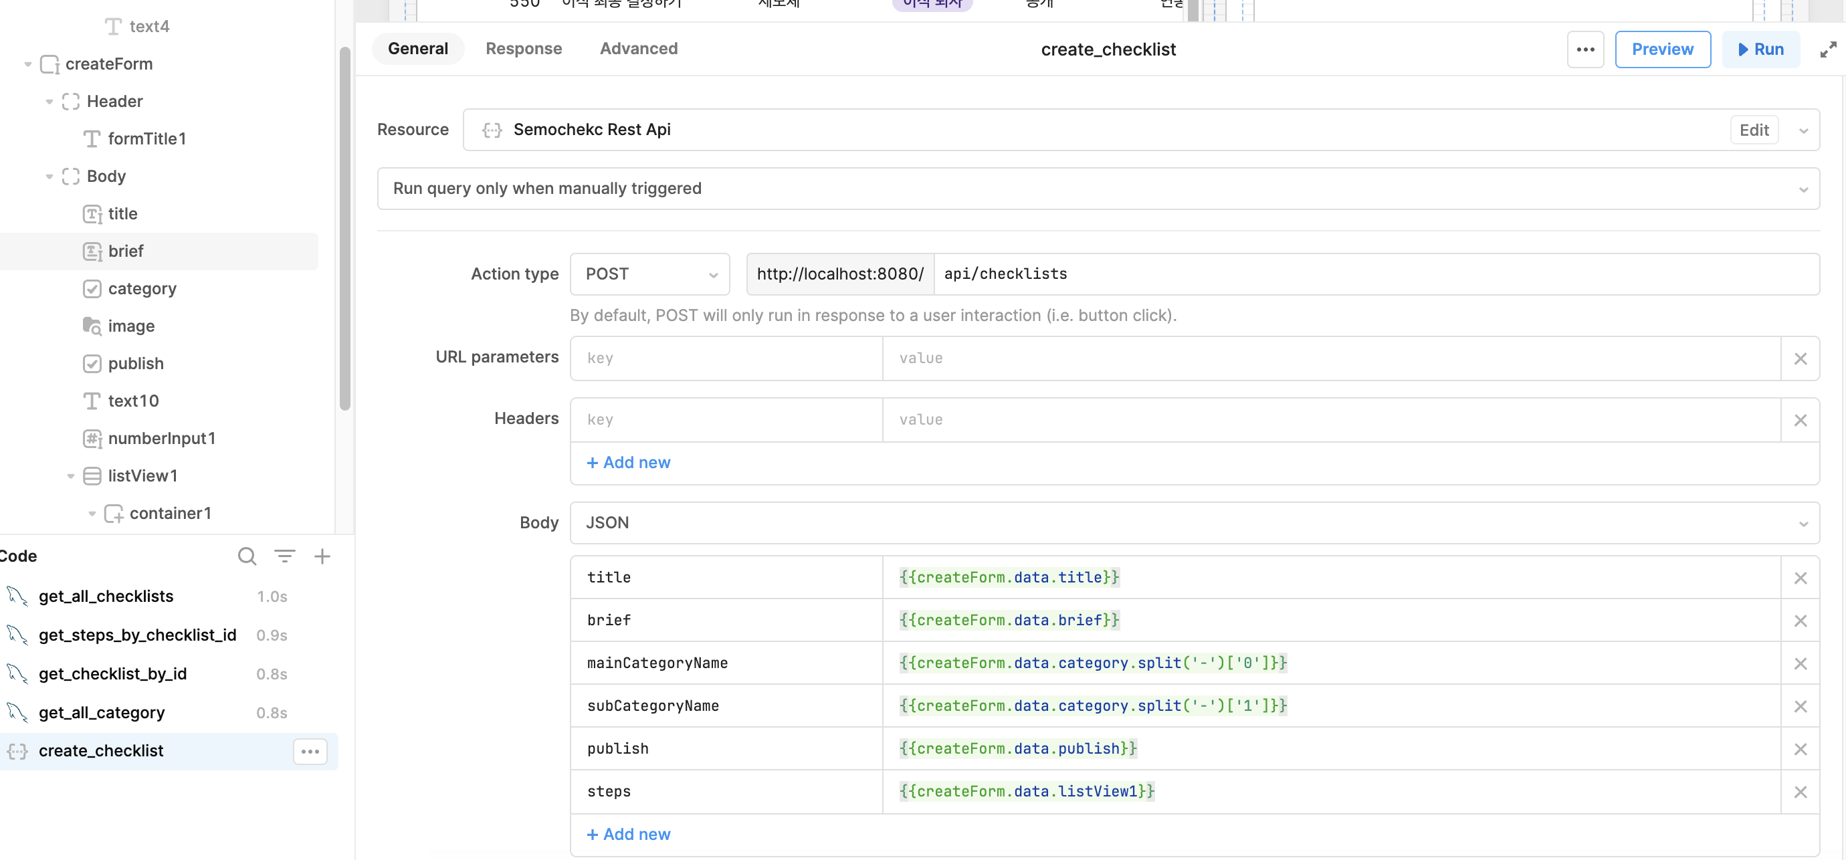Delete the steps body row
Image resolution: width=1846 pixels, height=860 pixels.
coord(1800,792)
